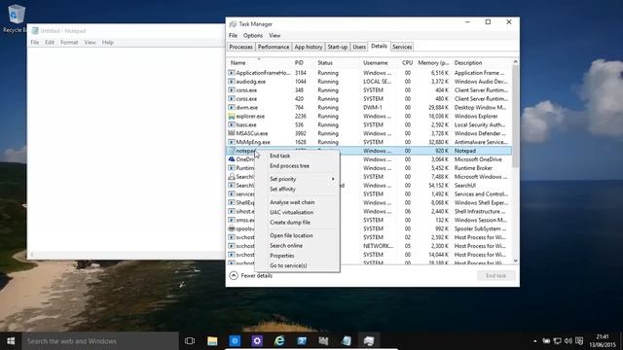Open Task View from the taskbar
The image size is (623, 350).
(x=190, y=341)
